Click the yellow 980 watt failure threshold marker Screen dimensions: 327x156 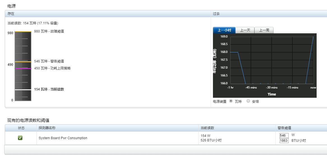[23, 32]
